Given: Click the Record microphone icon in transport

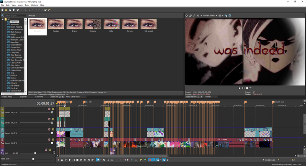Looking at the screenshot, I should [x=58, y=160].
